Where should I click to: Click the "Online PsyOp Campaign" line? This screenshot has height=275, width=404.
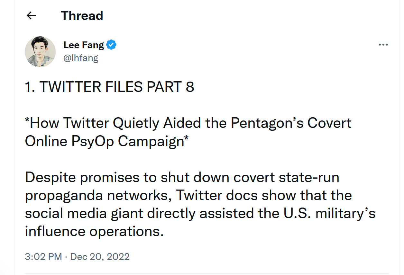pyautogui.click(x=106, y=141)
